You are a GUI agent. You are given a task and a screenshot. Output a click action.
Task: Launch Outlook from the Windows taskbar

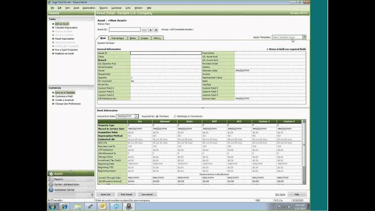103,207
